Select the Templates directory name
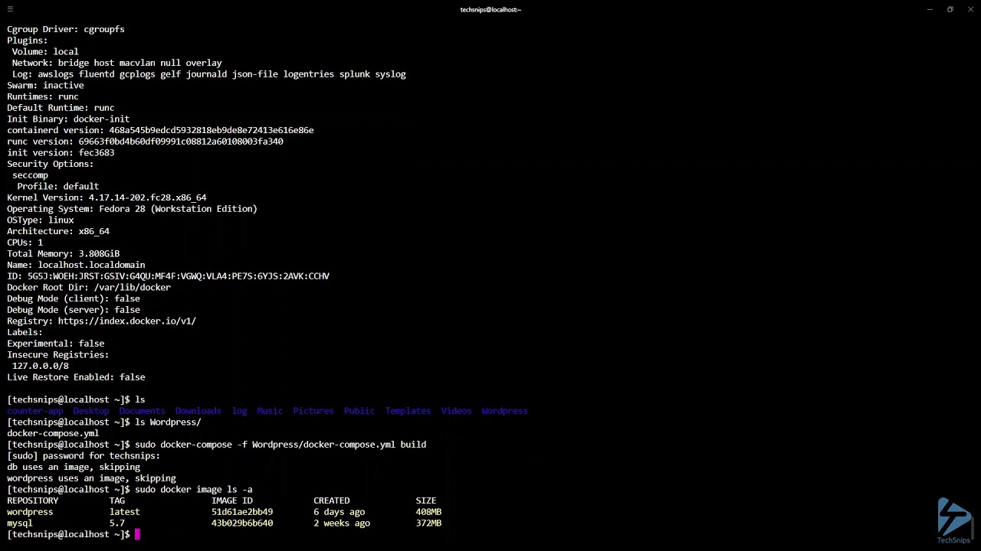Image resolution: width=981 pixels, height=551 pixels. click(x=408, y=411)
